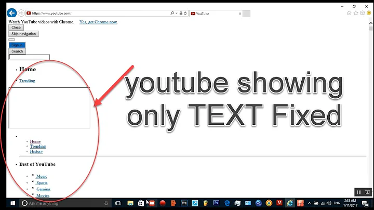Click the blue Sign in button
The image size is (374, 210).
[x=17, y=45]
